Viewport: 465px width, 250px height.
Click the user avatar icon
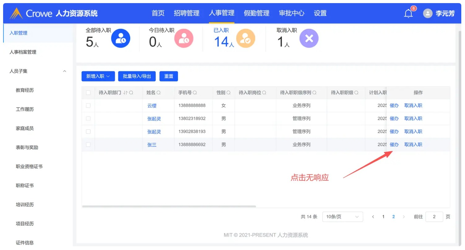(428, 14)
